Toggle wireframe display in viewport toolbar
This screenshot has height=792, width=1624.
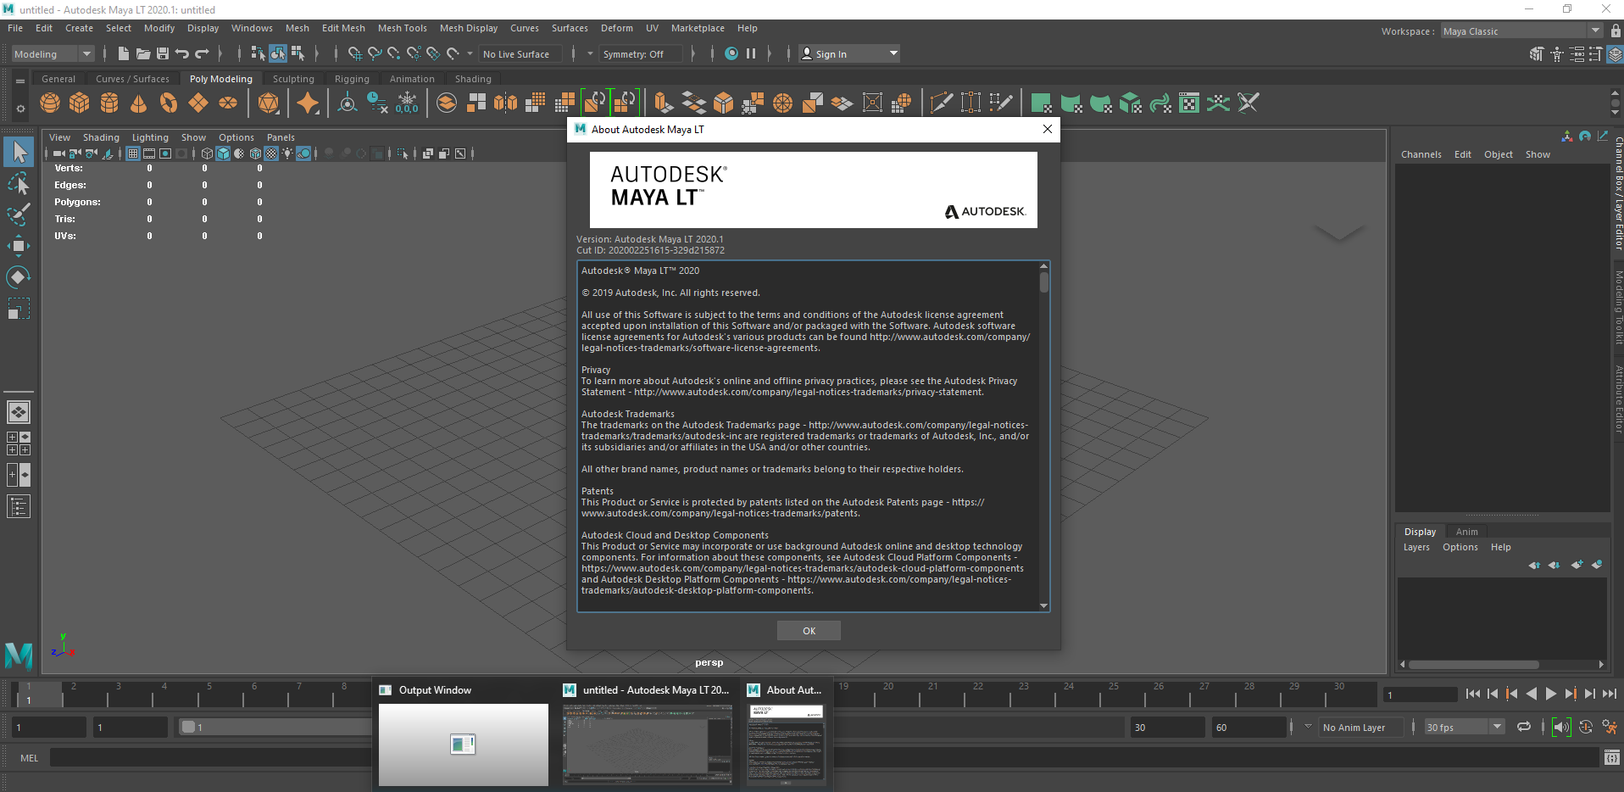point(207,153)
